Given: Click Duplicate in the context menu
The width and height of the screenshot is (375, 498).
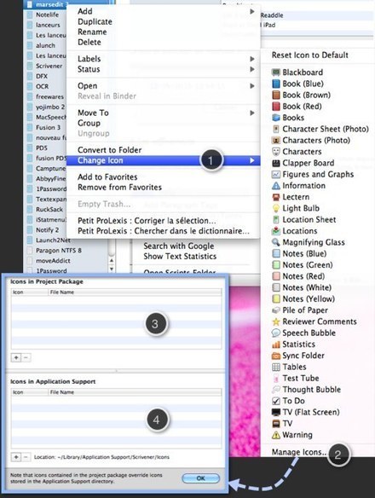Looking at the screenshot, I should 95,21.
